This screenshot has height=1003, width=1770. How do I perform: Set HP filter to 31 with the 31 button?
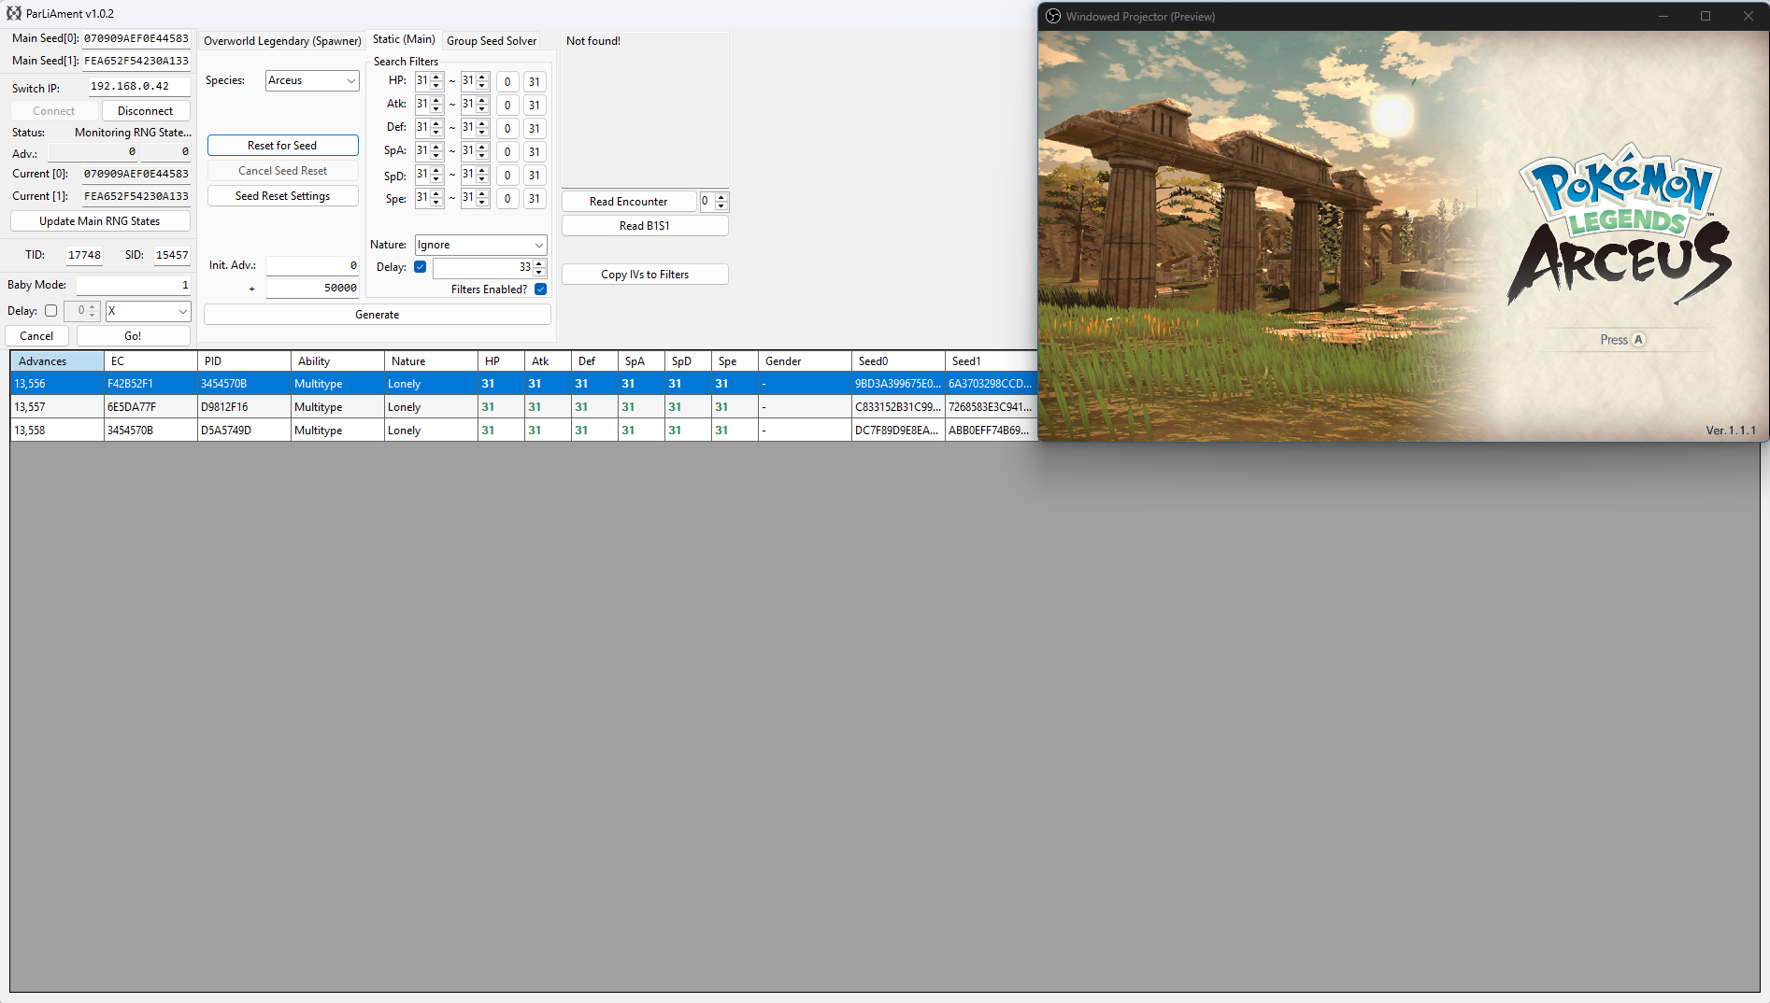tap(535, 82)
